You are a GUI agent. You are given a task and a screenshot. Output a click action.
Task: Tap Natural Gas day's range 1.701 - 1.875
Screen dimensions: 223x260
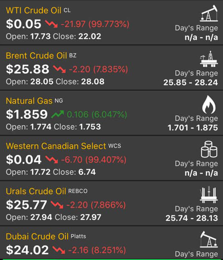coord(193,128)
